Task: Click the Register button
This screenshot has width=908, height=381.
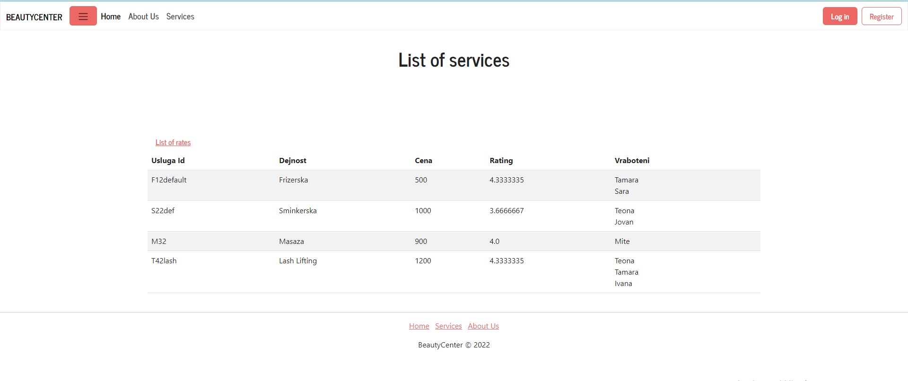Action: tap(881, 17)
